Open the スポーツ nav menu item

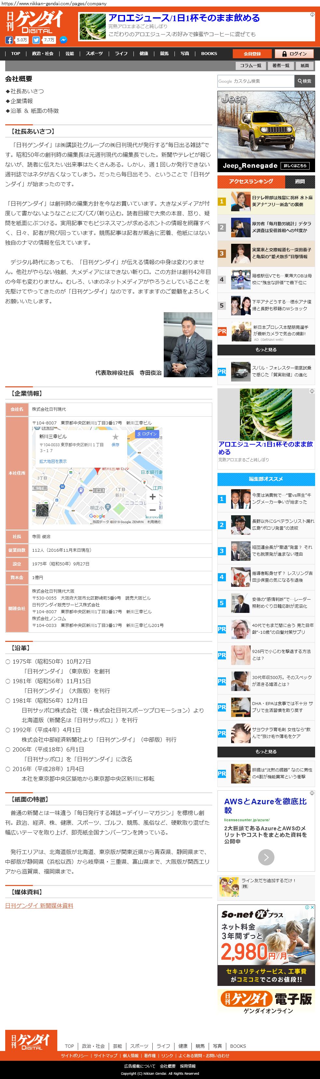[x=94, y=54]
